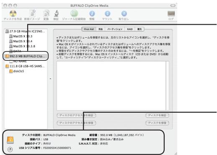This screenshot has width=217, height=155.
Task: Open 新規イメージ new image toolbar icon
Action: [32, 13]
